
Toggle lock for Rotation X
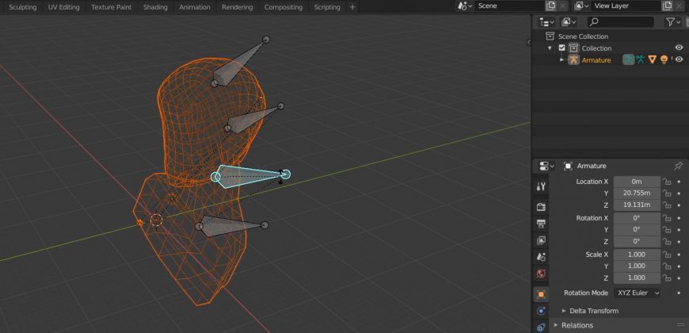pos(667,218)
